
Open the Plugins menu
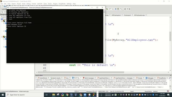(55, 4)
